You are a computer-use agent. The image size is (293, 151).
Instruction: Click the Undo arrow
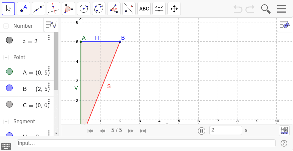click(238, 9)
